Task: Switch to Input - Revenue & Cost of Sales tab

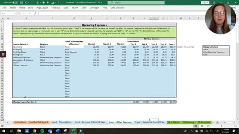Action: 90,122
